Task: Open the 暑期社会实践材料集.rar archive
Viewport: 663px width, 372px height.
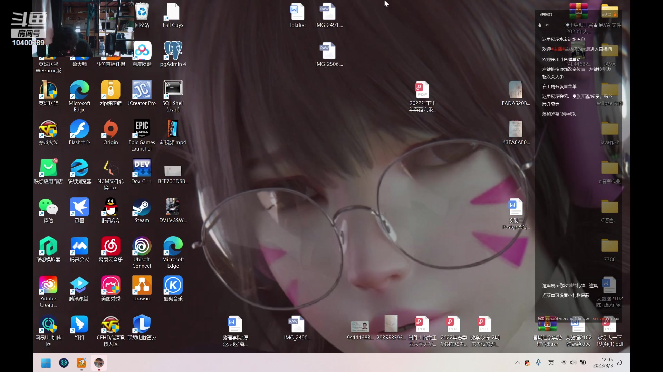Action: pyautogui.click(x=547, y=331)
